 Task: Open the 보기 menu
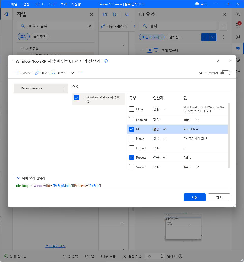64,4
